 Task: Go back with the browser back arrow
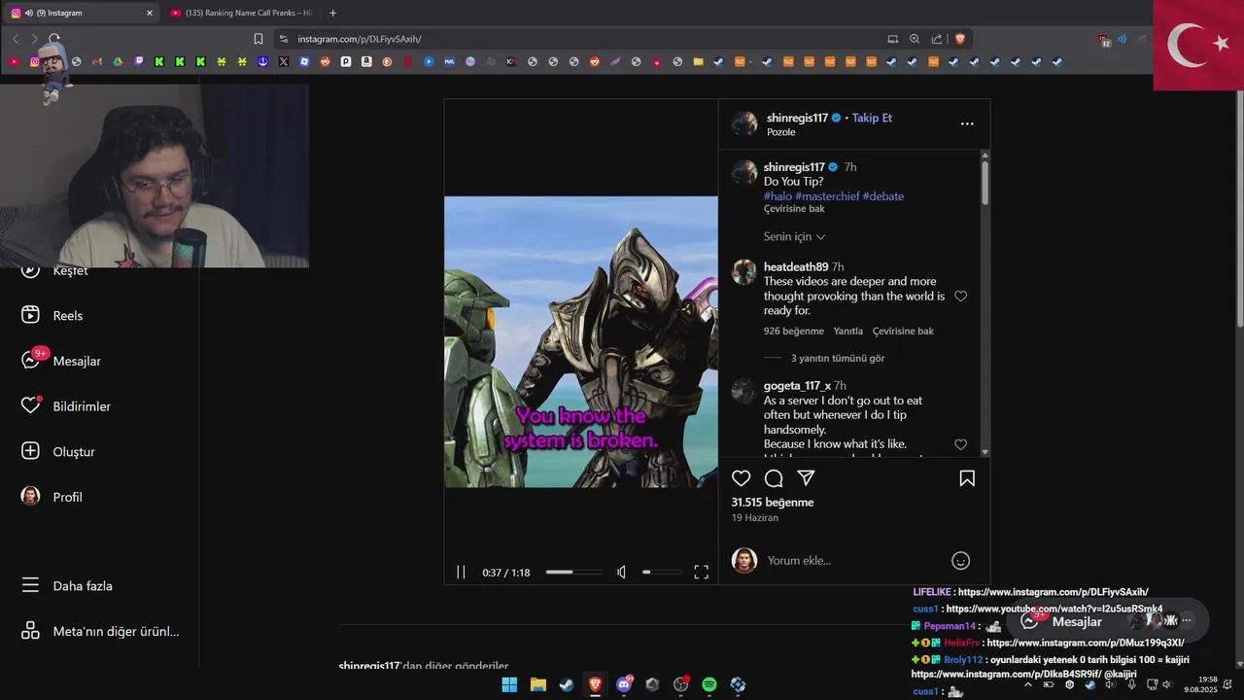point(16,39)
